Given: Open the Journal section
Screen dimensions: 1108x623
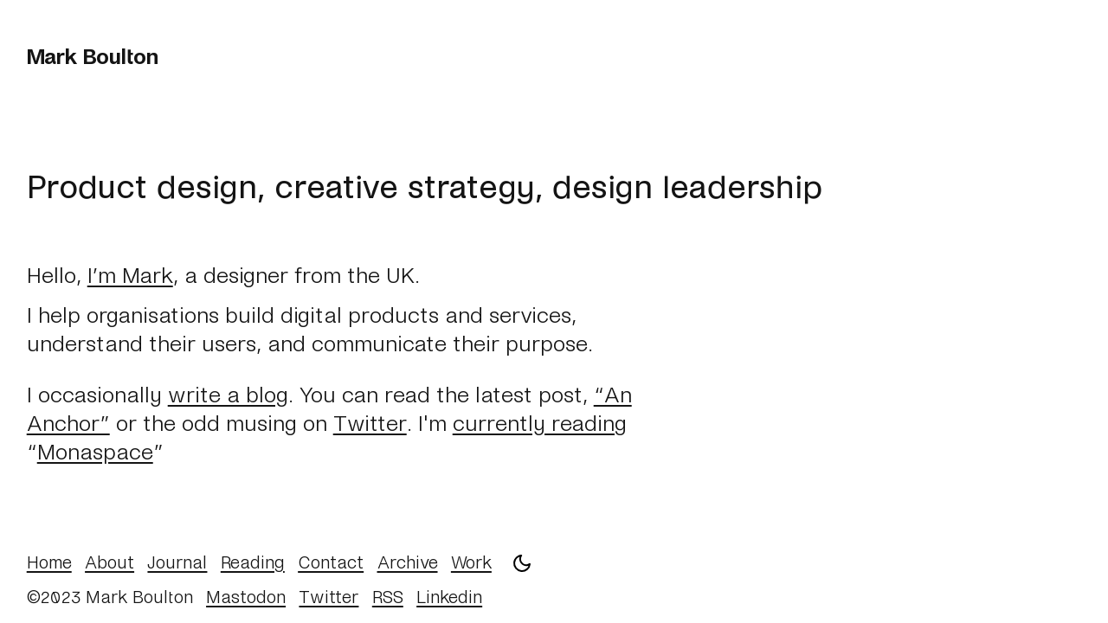Looking at the screenshot, I should click(x=177, y=562).
